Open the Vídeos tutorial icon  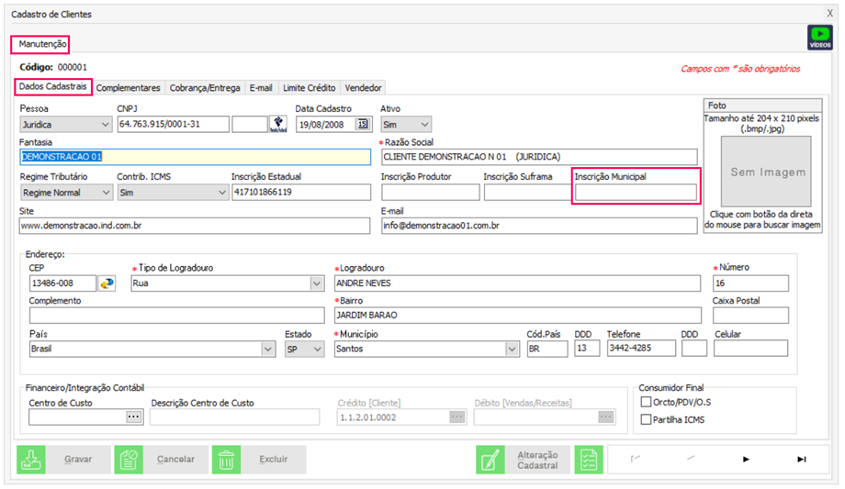818,37
